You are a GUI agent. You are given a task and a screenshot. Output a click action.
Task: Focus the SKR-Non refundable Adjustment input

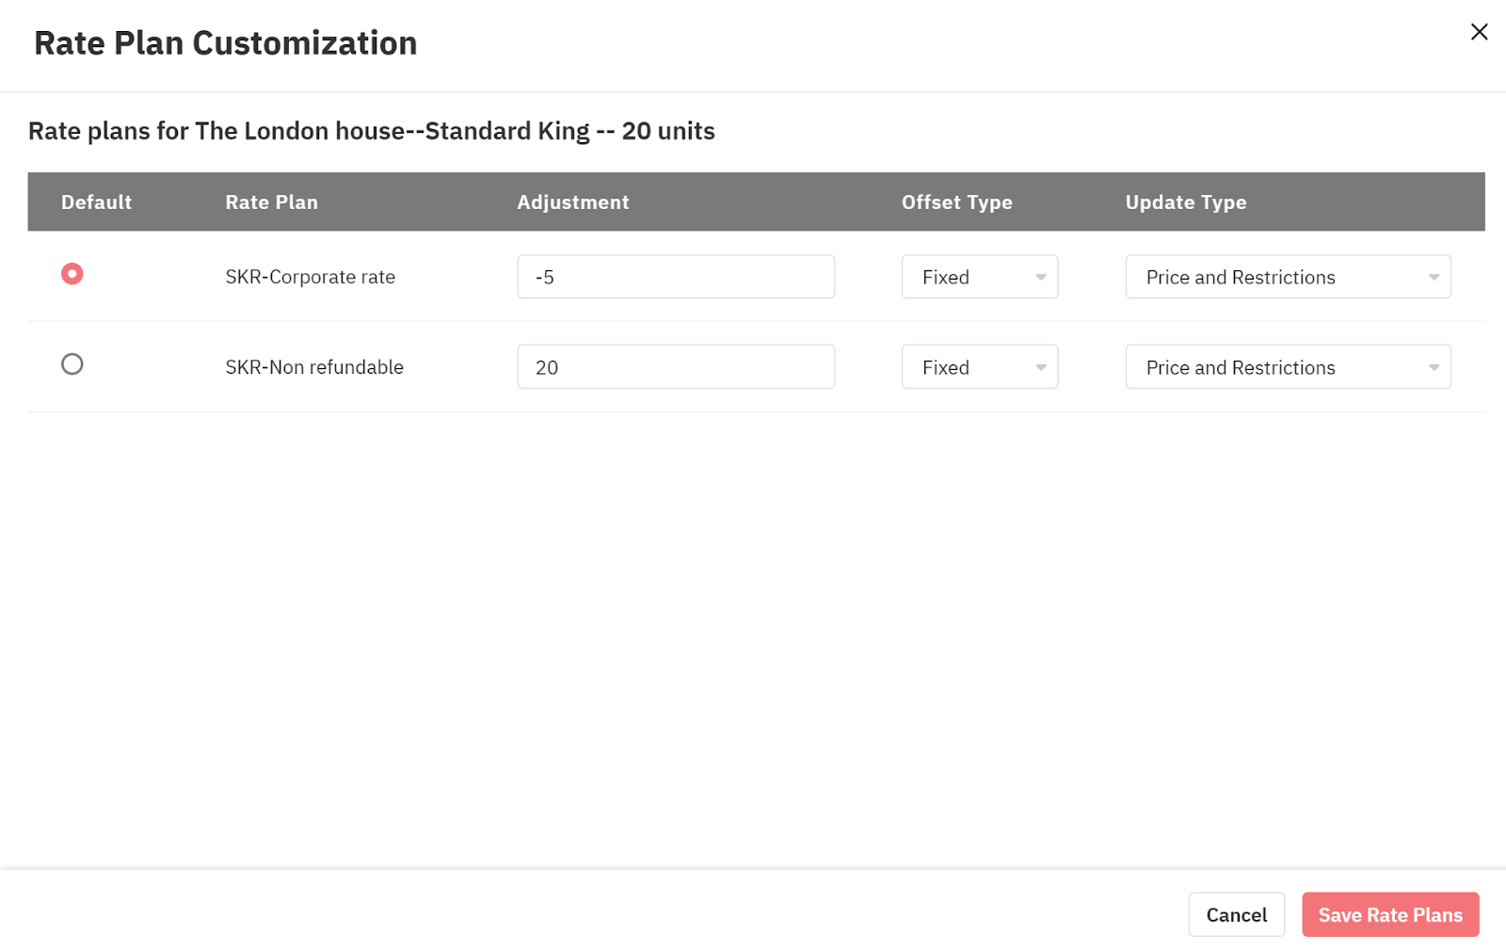675,367
